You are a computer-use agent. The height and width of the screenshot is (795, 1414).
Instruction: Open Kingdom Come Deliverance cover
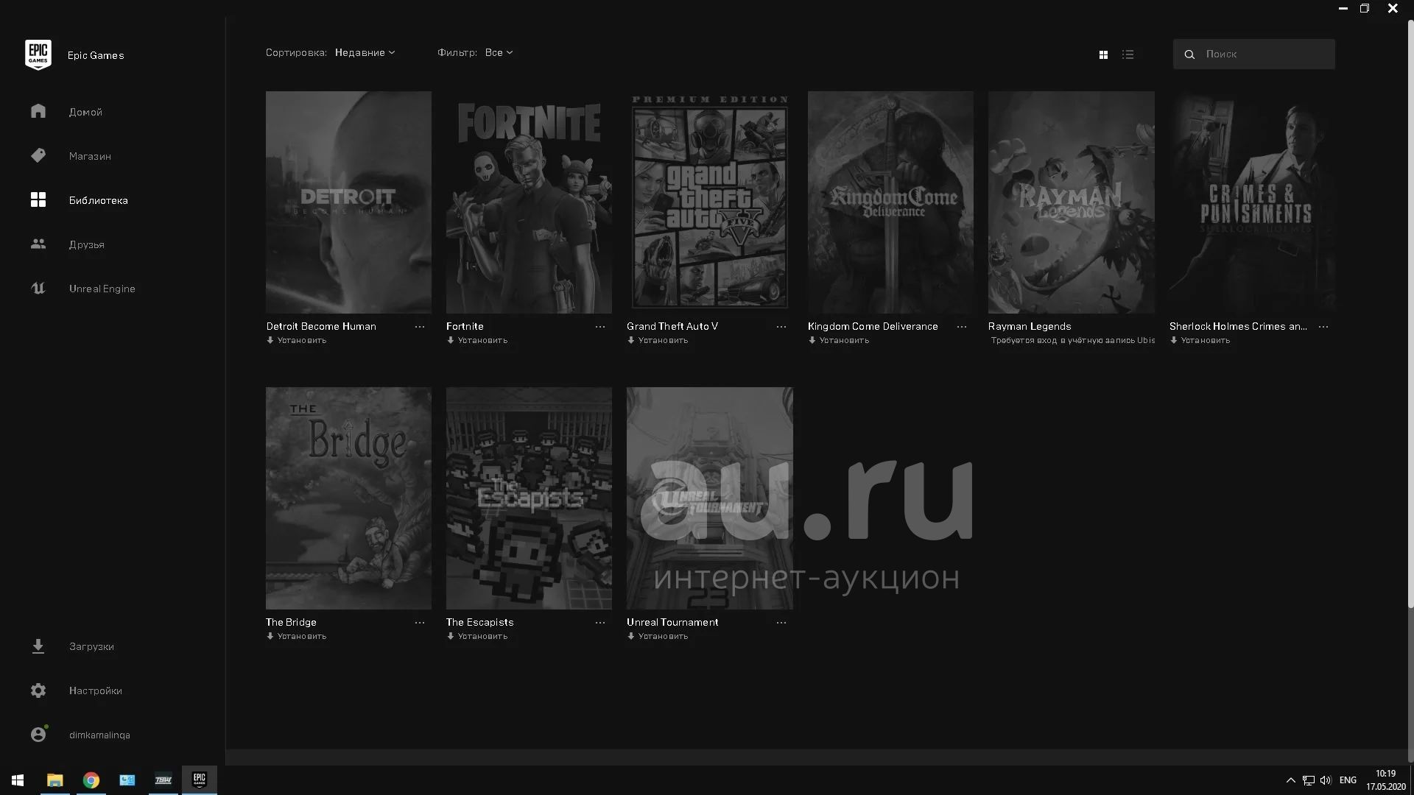[x=890, y=202]
